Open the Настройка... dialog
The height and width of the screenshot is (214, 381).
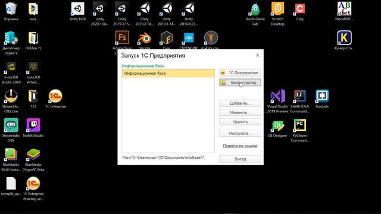[x=240, y=133]
